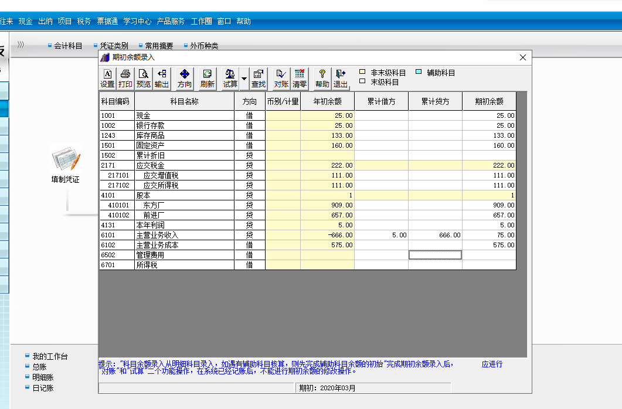Go to the 常用摘要 link
The image size is (622, 409).
click(x=159, y=46)
